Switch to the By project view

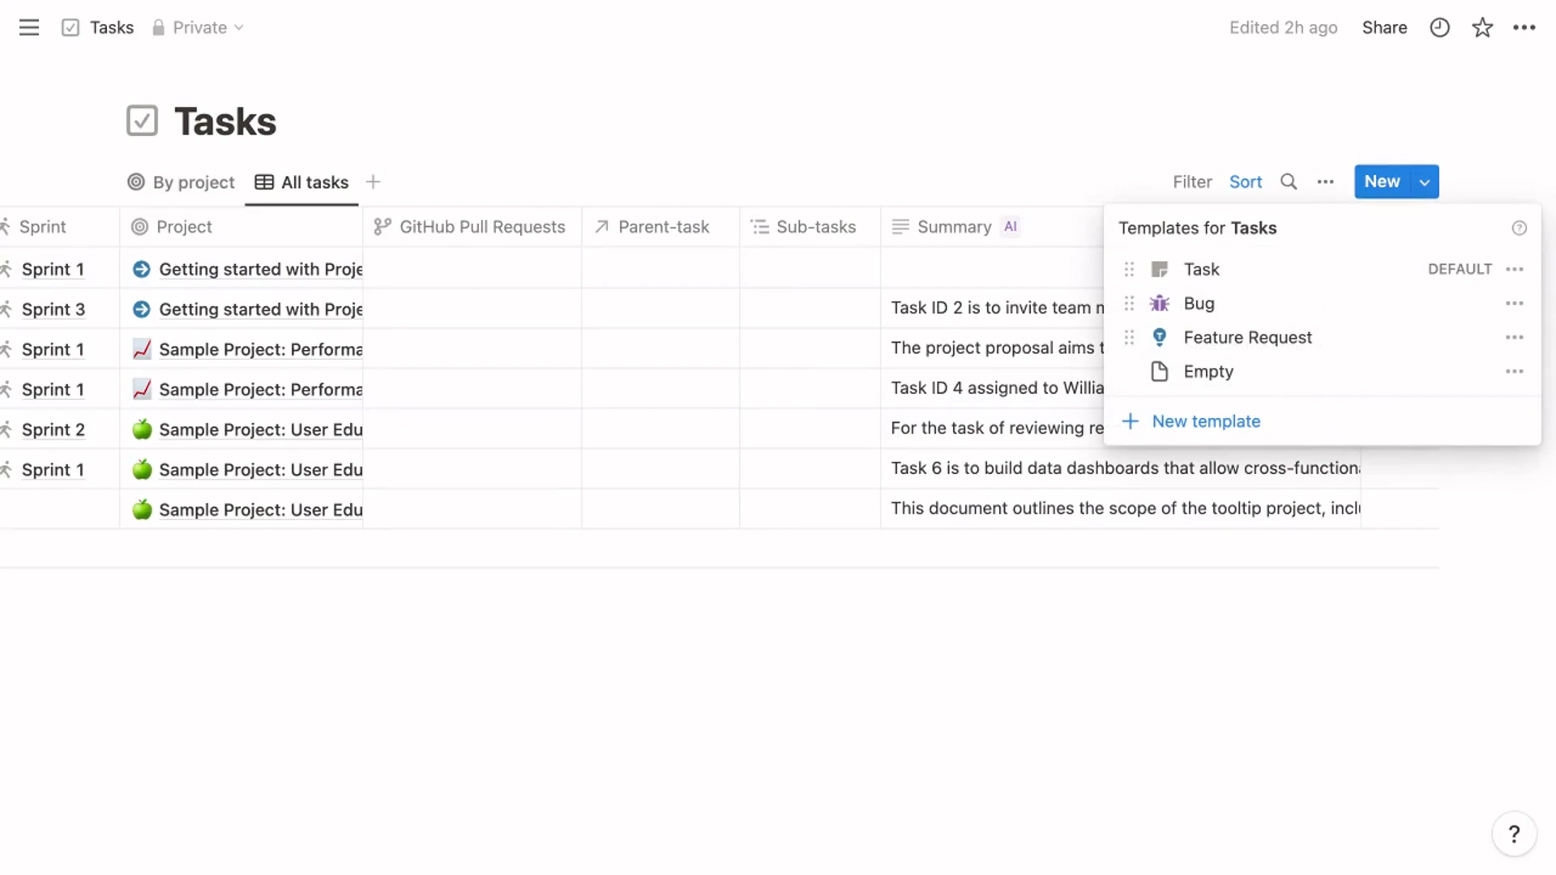coord(181,182)
